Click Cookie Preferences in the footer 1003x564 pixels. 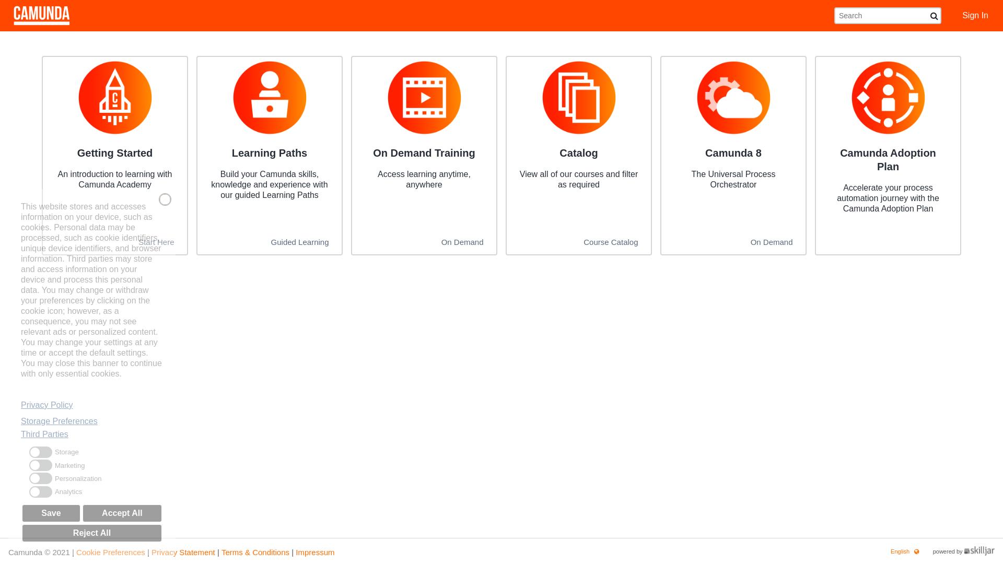111,553
